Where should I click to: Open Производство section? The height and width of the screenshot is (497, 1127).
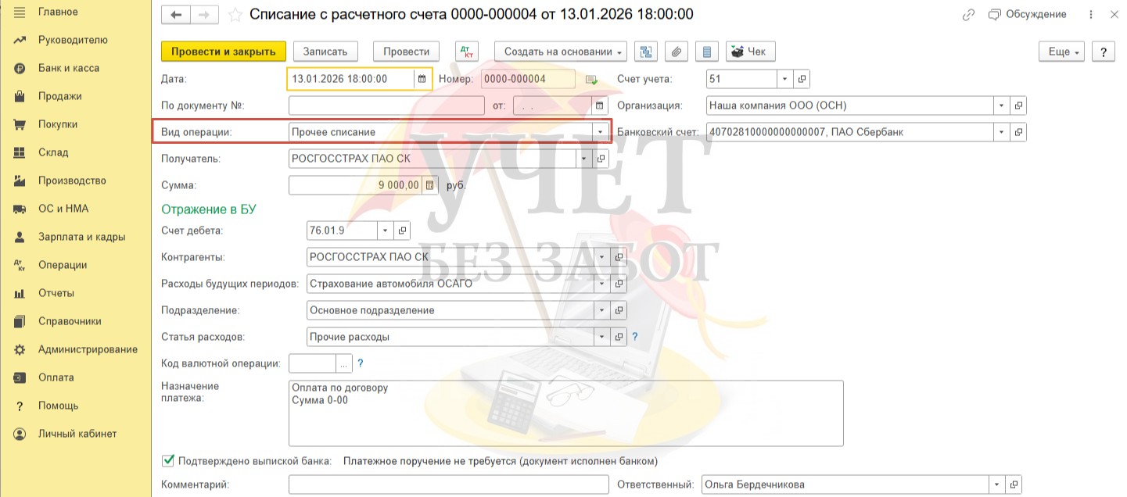pyautogui.click(x=72, y=181)
